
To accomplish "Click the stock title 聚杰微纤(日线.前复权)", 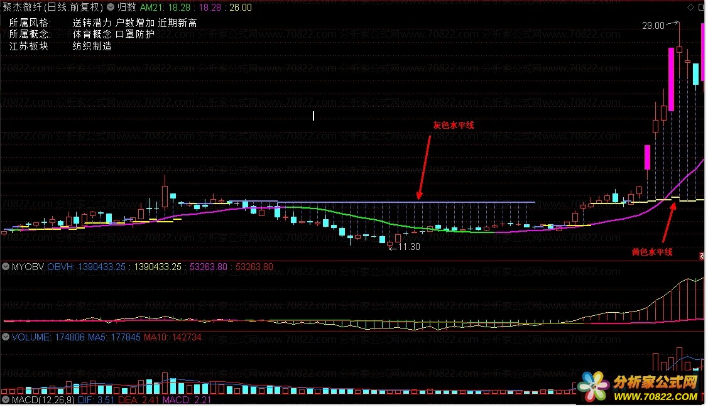I will (53, 7).
